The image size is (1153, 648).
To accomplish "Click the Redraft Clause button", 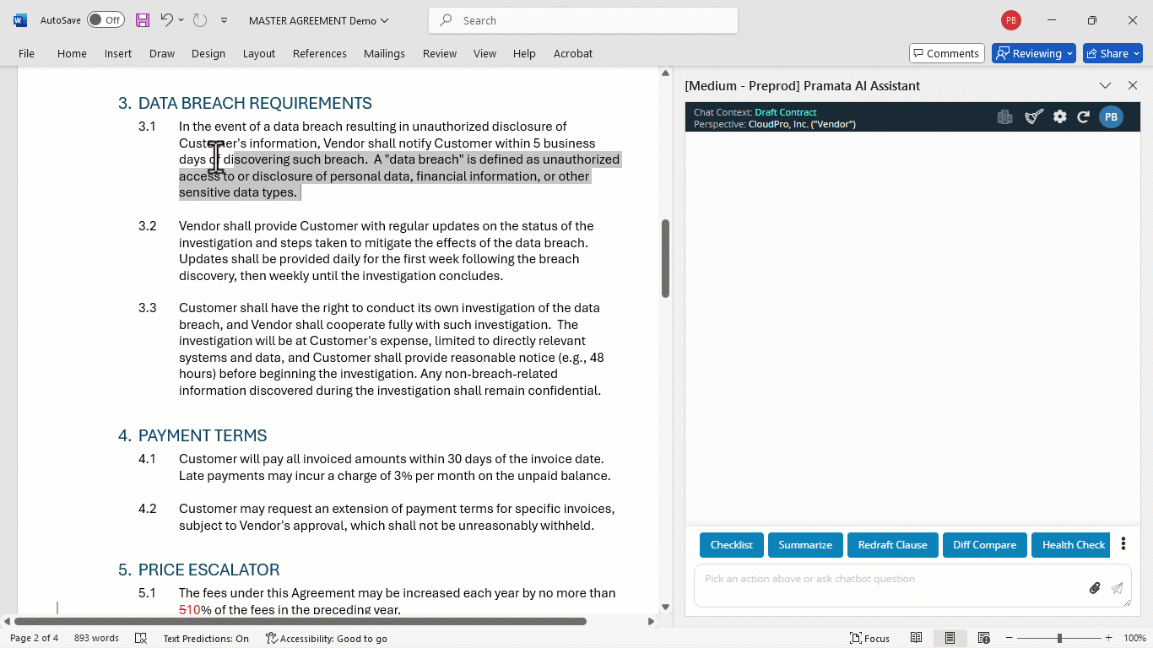I will (x=892, y=545).
